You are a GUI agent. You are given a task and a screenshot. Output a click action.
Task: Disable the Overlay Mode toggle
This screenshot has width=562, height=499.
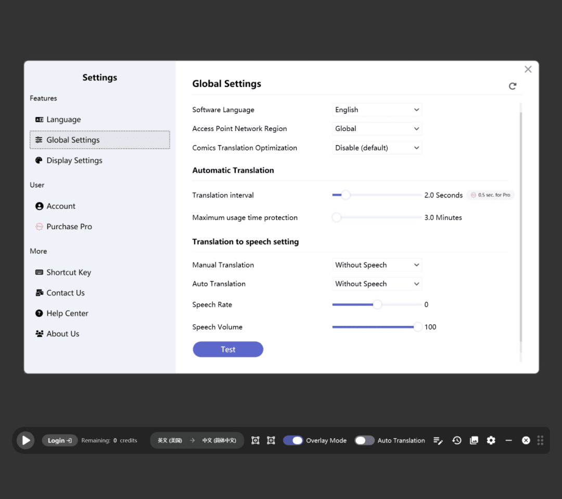pyautogui.click(x=293, y=440)
